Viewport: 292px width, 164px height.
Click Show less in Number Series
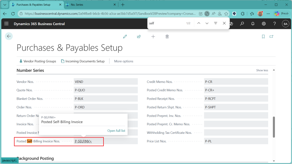(262, 70)
